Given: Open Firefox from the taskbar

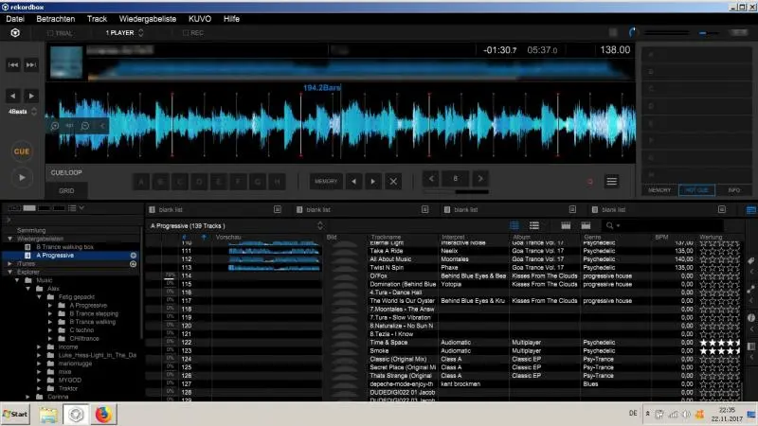Looking at the screenshot, I should click(103, 414).
